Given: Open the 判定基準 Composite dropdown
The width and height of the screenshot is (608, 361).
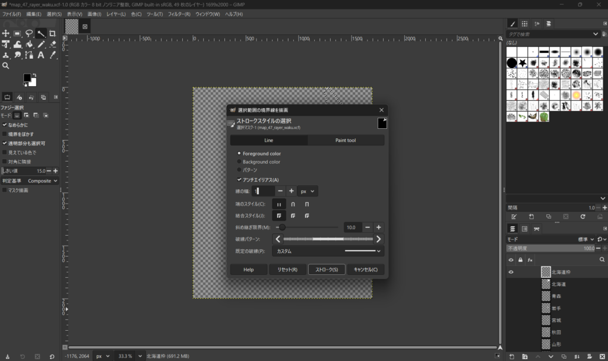Looking at the screenshot, I should point(43,180).
